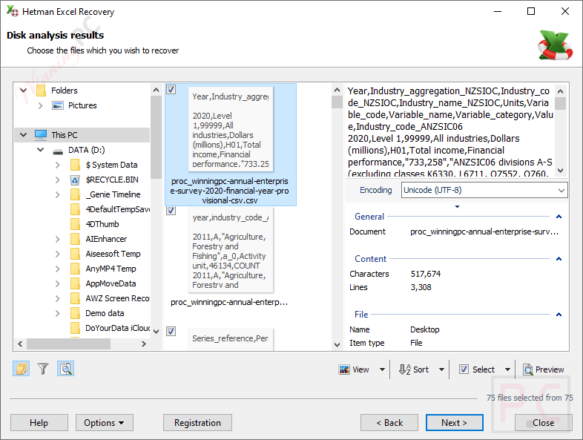Collapse the General section
Viewport: 583px width, 440px height.
click(x=559, y=217)
